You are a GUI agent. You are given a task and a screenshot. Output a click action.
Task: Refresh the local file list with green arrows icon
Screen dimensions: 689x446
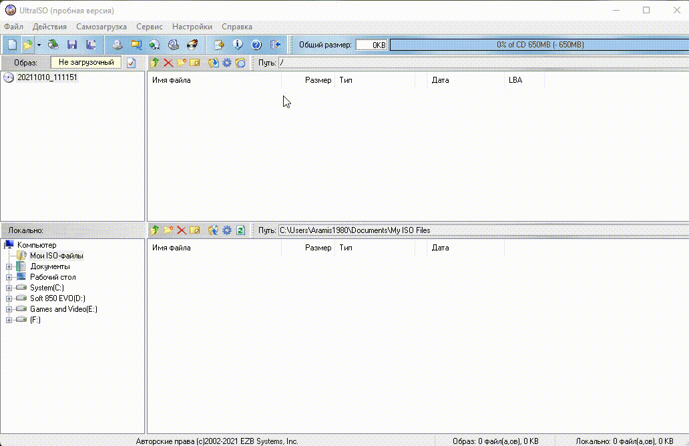(240, 230)
